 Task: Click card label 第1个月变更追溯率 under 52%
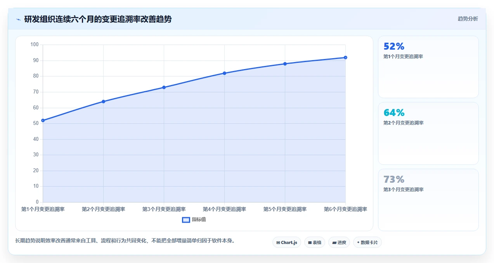pyautogui.click(x=403, y=57)
